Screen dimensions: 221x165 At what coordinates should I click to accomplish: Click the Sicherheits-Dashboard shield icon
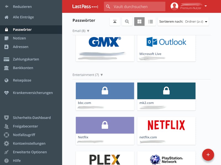[x=6, y=118]
